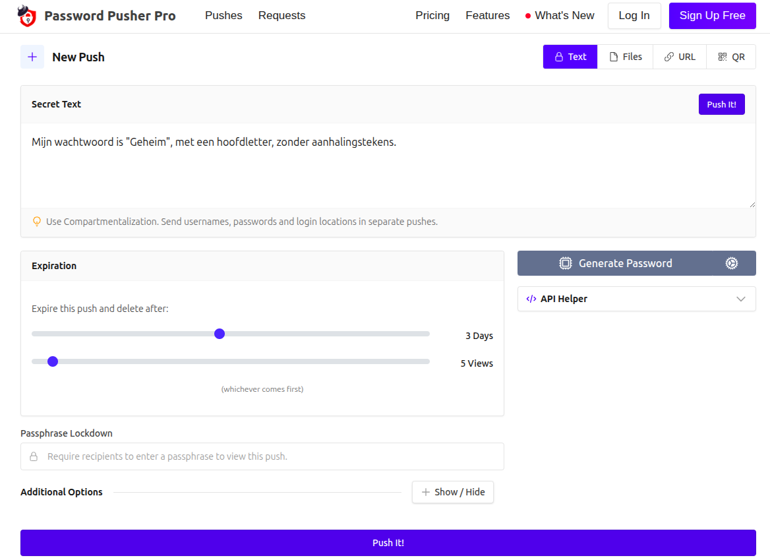The height and width of the screenshot is (560, 770).
Task: Click the textarea resize grip
Action: tap(752, 204)
